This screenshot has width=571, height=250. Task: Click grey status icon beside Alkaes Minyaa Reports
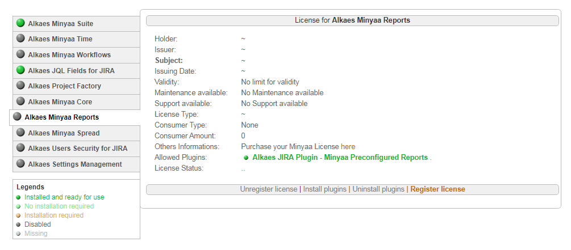(17, 117)
